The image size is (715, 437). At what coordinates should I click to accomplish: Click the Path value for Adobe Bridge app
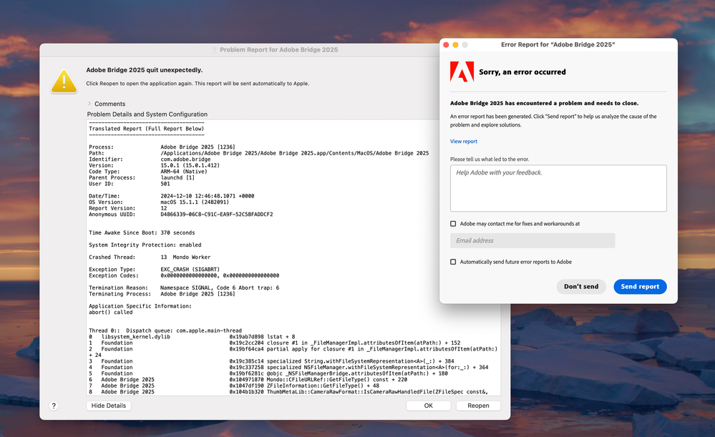coord(295,154)
